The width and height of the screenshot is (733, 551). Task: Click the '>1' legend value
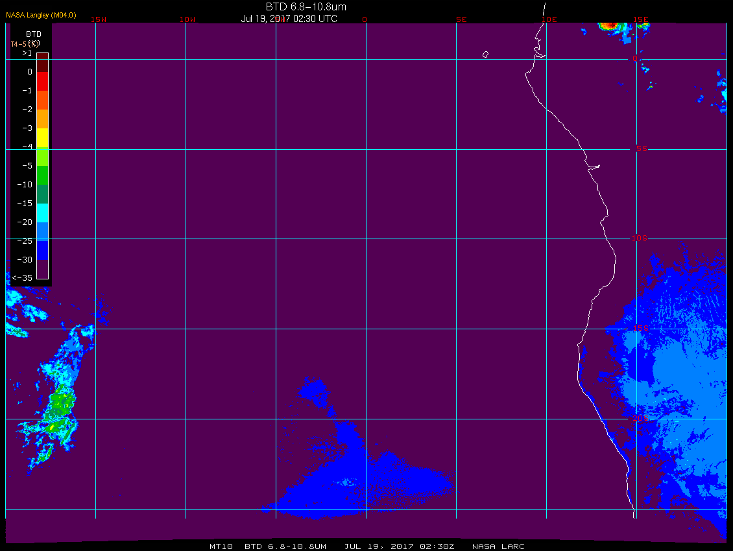[27, 53]
